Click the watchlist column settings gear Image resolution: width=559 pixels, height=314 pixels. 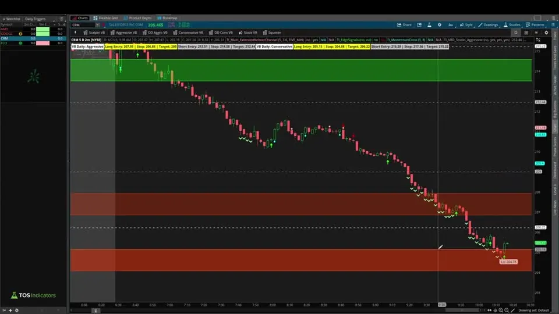click(x=64, y=24)
